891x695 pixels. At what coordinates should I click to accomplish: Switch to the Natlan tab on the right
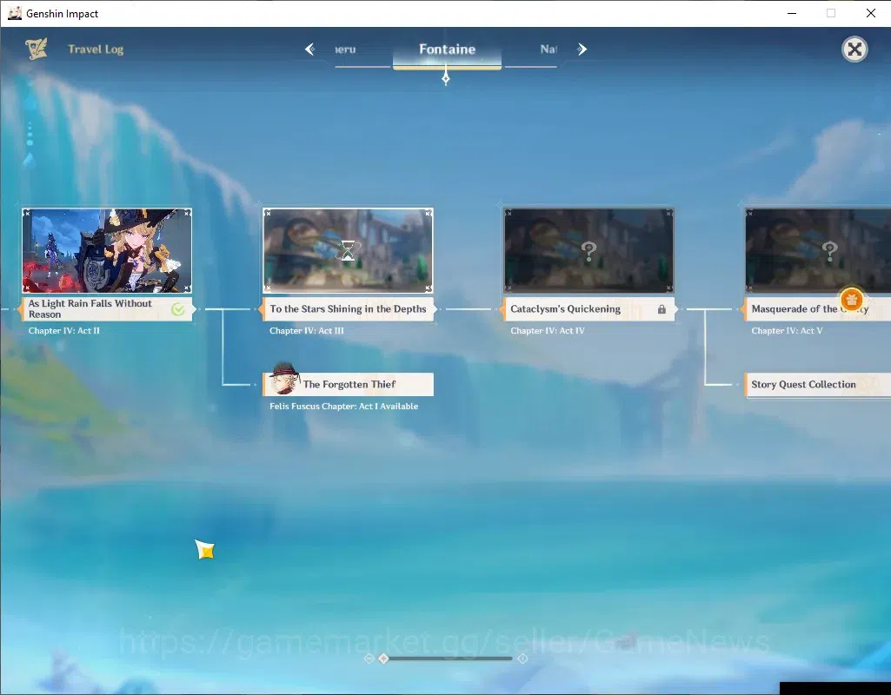coord(549,50)
